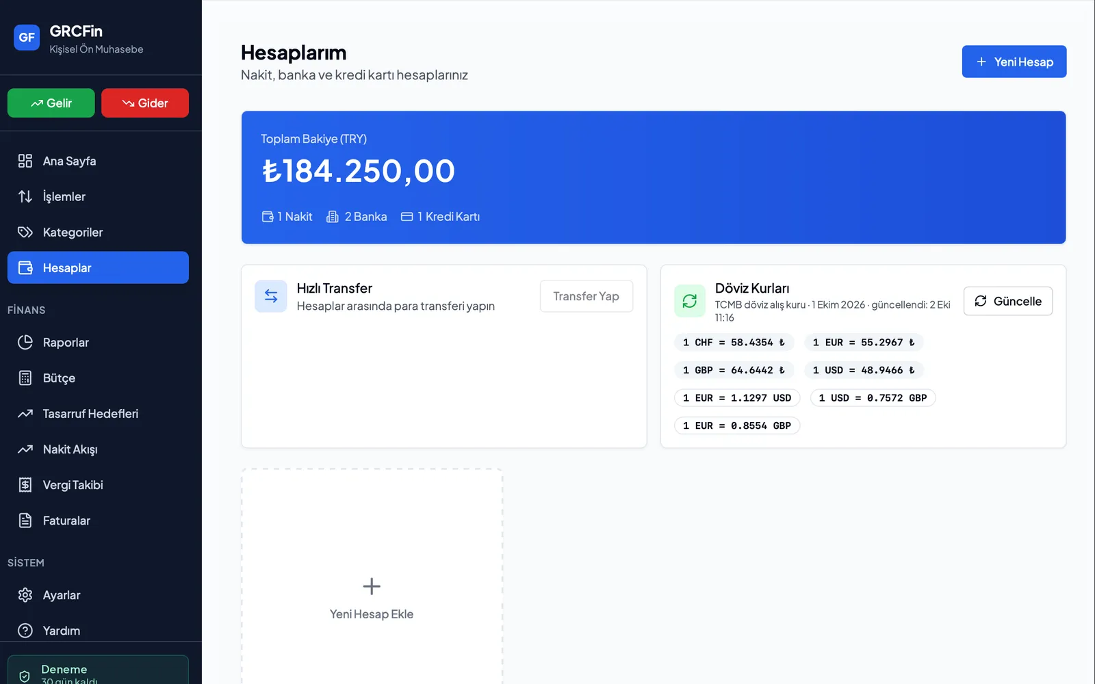Click the 2 Banka account count
Viewport: 1095px width, 684px height.
[x=357, y=216]
